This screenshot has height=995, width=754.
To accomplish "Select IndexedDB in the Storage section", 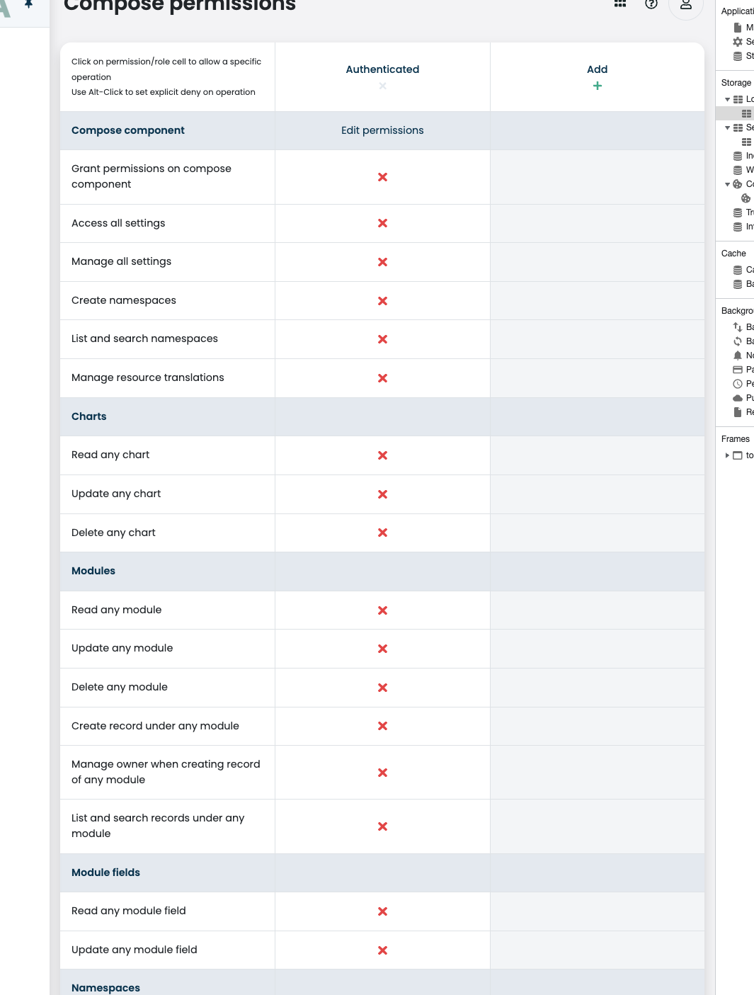I will pos(738,155).
